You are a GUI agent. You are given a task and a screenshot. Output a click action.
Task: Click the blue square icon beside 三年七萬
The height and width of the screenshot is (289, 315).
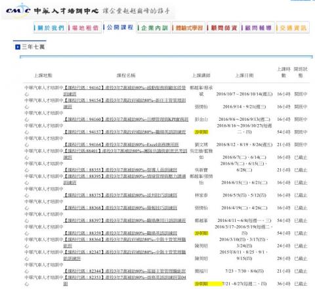click(x=18, y=47)
